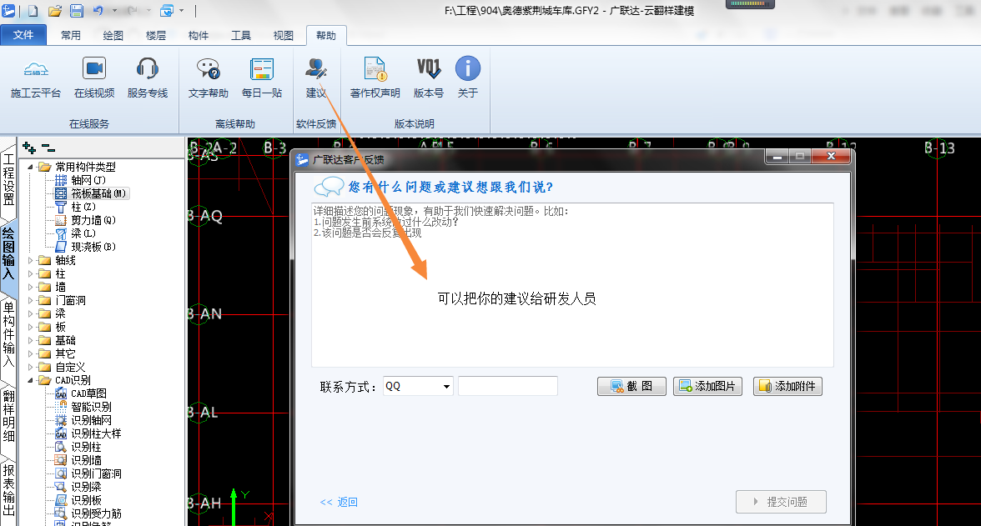The image size is (981, 526).
Task: Select 柱(Z) in common components
Action: [83, 207]
